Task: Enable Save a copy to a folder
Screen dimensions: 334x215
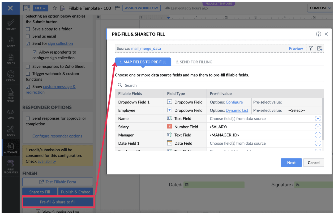Action: point(28,29)
